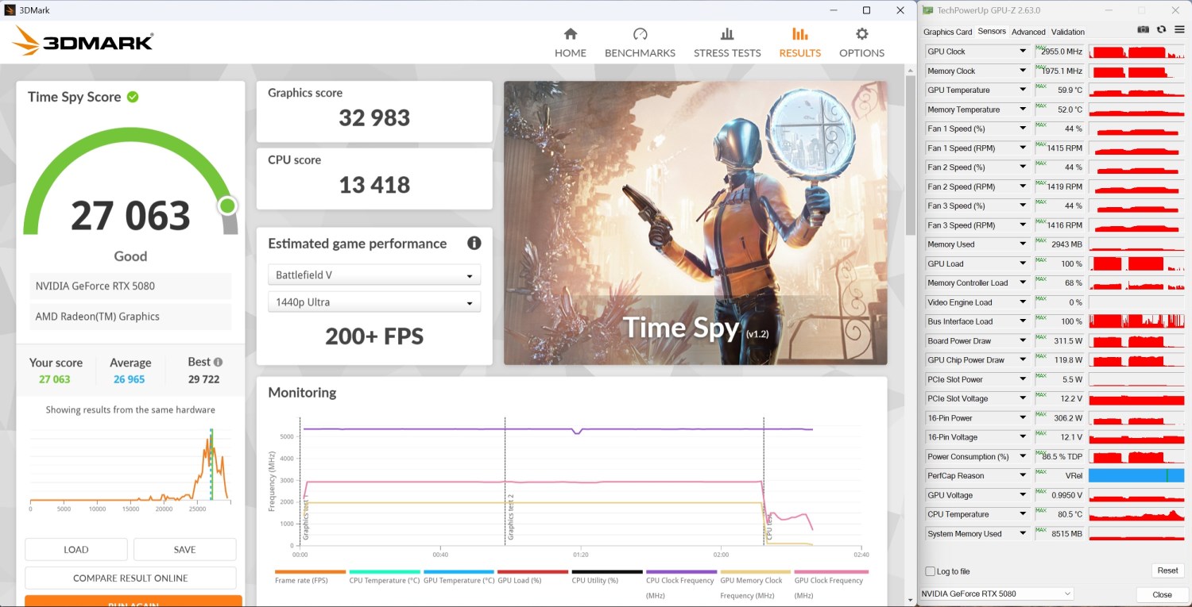Open the Battlefield V game dropdown

point(374,275)
